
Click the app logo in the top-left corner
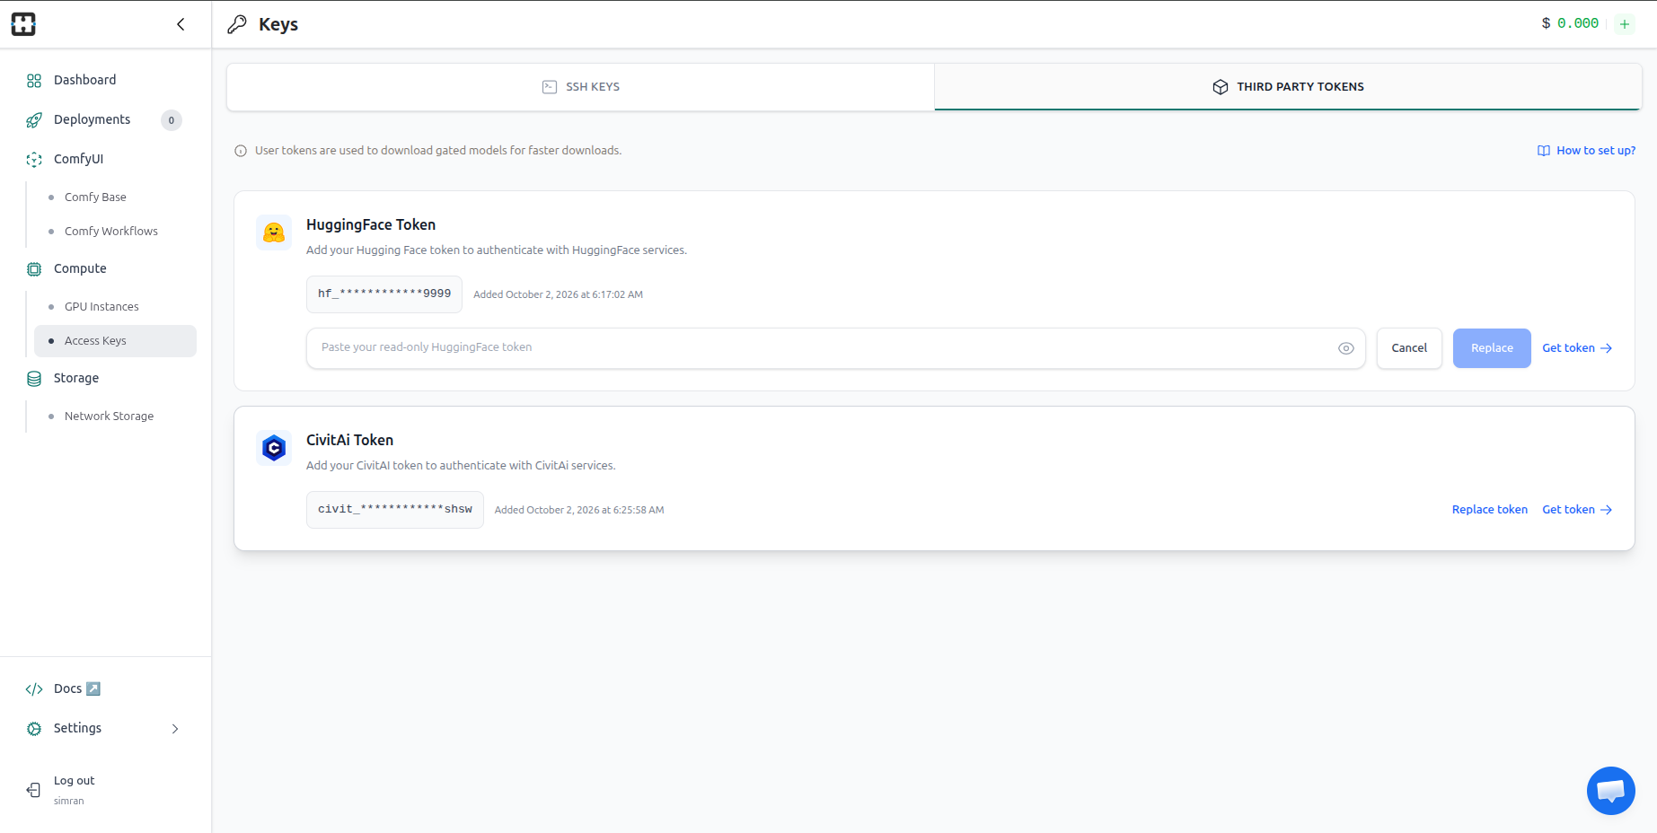(23, 24)
